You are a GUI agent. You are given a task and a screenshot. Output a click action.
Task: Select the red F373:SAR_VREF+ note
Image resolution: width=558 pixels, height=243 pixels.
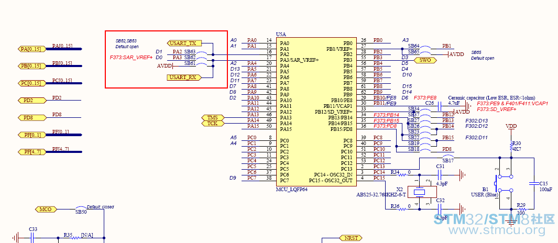[132, 57]
